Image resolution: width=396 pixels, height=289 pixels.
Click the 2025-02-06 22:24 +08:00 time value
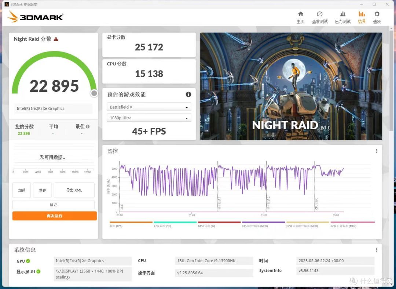(x=335, y=261)
